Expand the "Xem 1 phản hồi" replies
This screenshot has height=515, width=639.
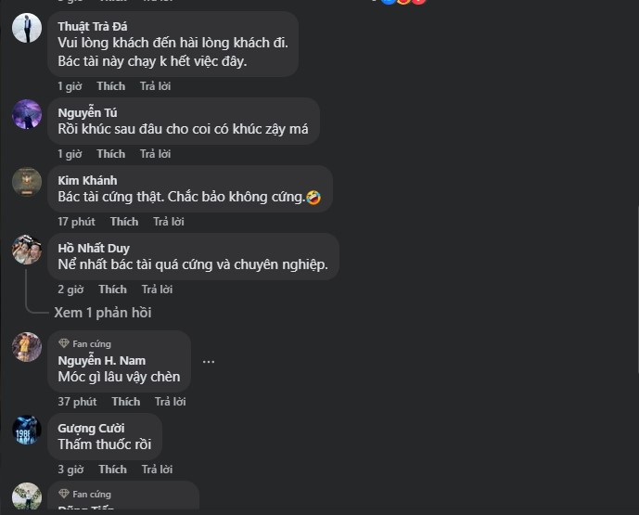[103, 313]
